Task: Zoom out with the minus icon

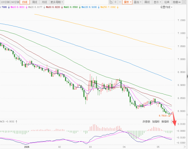Action: click(x=120, y=2)
